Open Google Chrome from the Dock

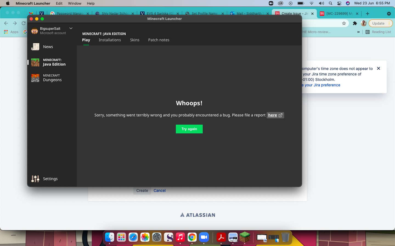[192, 237]
